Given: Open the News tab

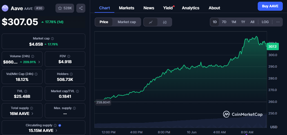Looking at the screenshot, I should (149, 8).
